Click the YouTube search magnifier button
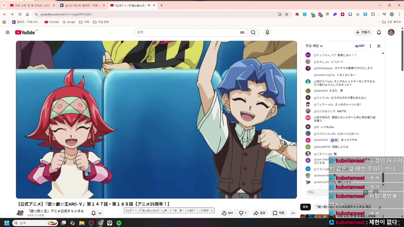The height and width of the screenshot is (227, 404). [253, 32]
